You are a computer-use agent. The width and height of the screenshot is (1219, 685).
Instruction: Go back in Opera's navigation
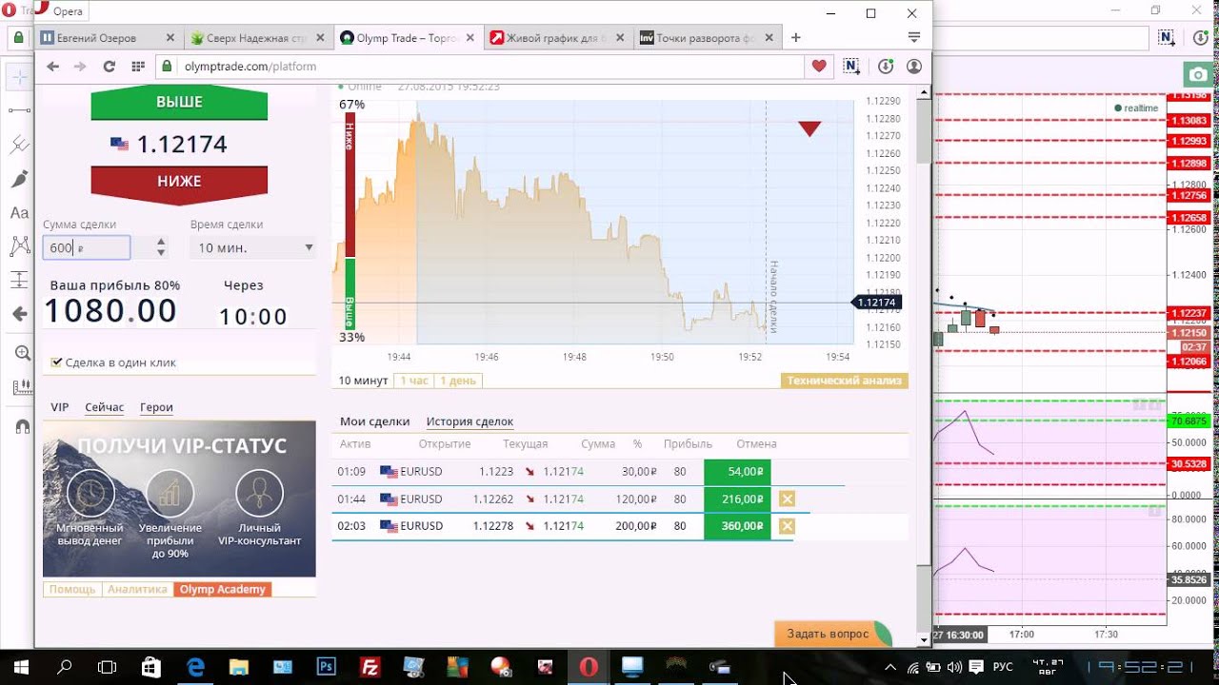point(52,67)
